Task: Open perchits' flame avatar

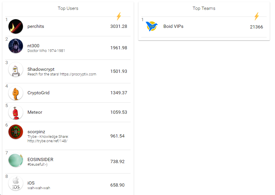Action: tap(16, 26)
